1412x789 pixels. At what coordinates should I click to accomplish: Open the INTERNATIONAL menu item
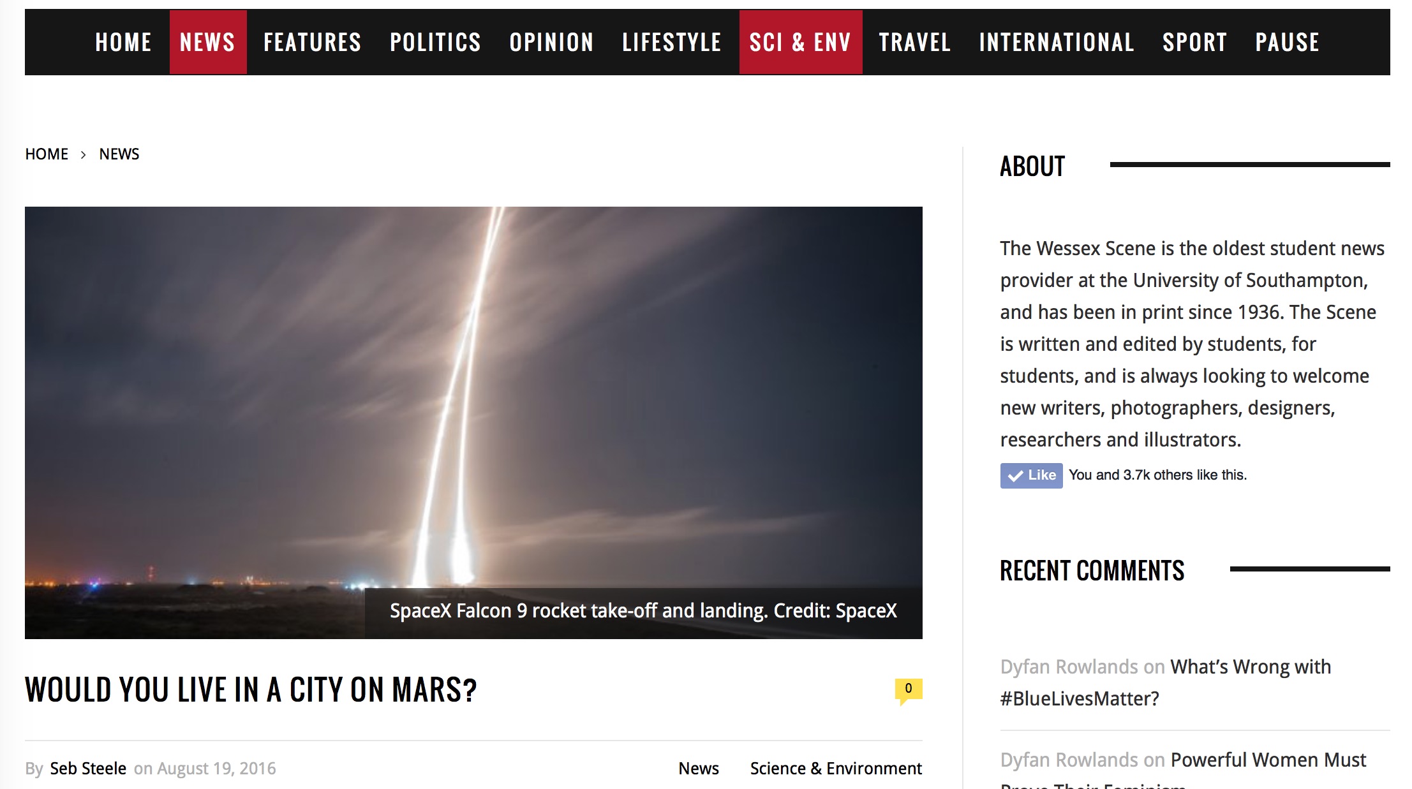coord(1057,42)
